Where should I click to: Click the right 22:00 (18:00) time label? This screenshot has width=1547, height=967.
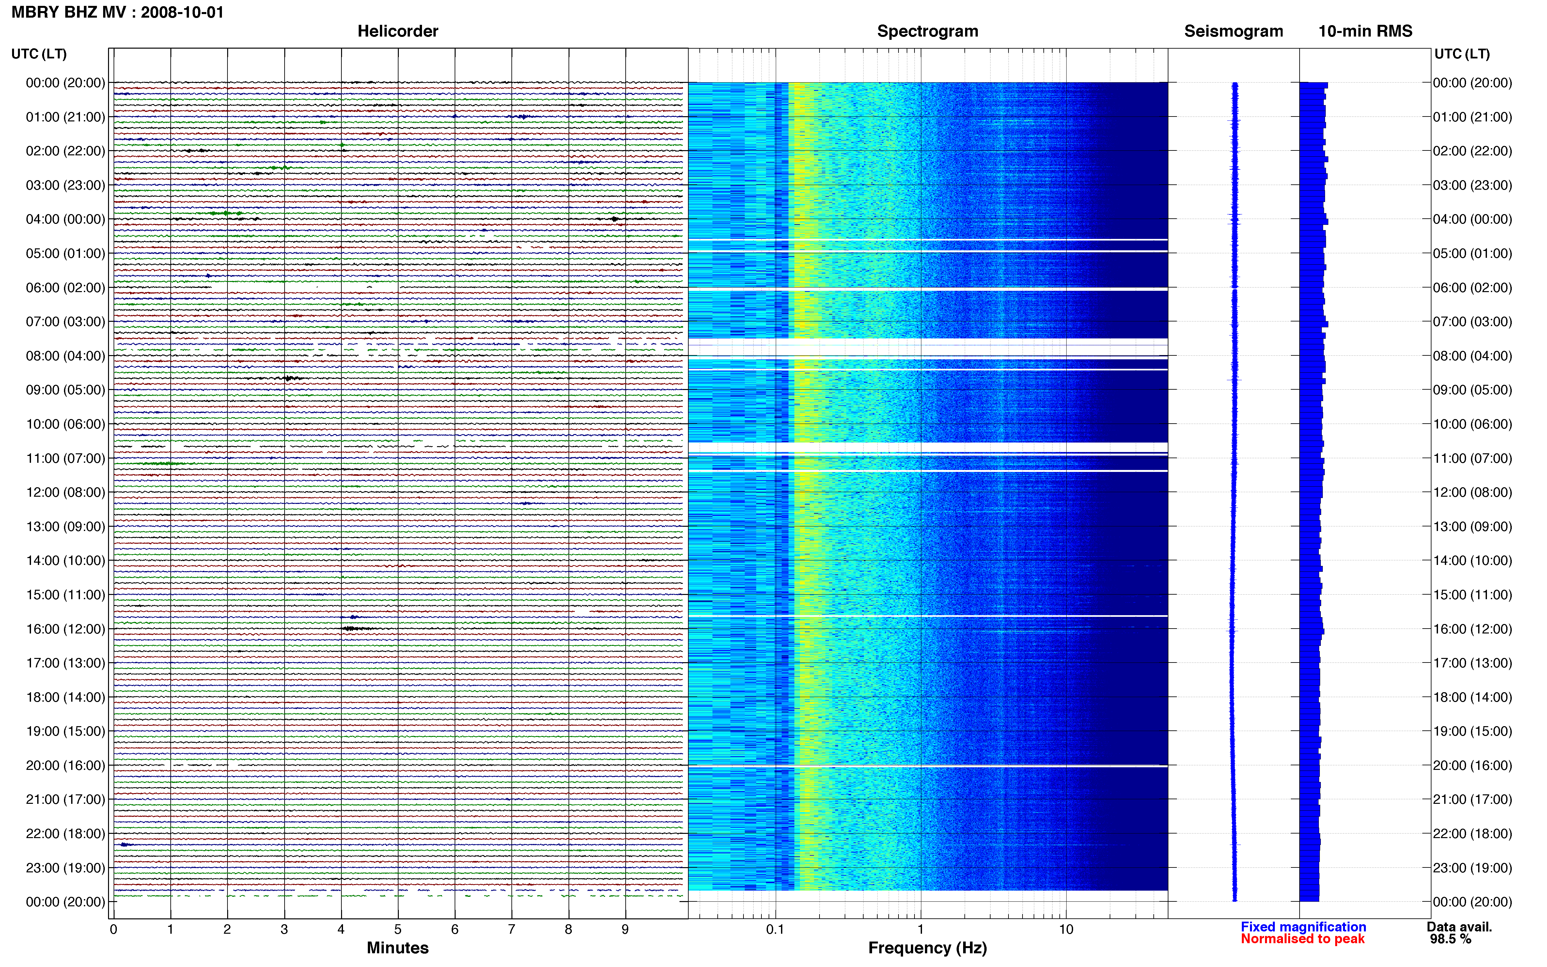(x=1472, y=833)
